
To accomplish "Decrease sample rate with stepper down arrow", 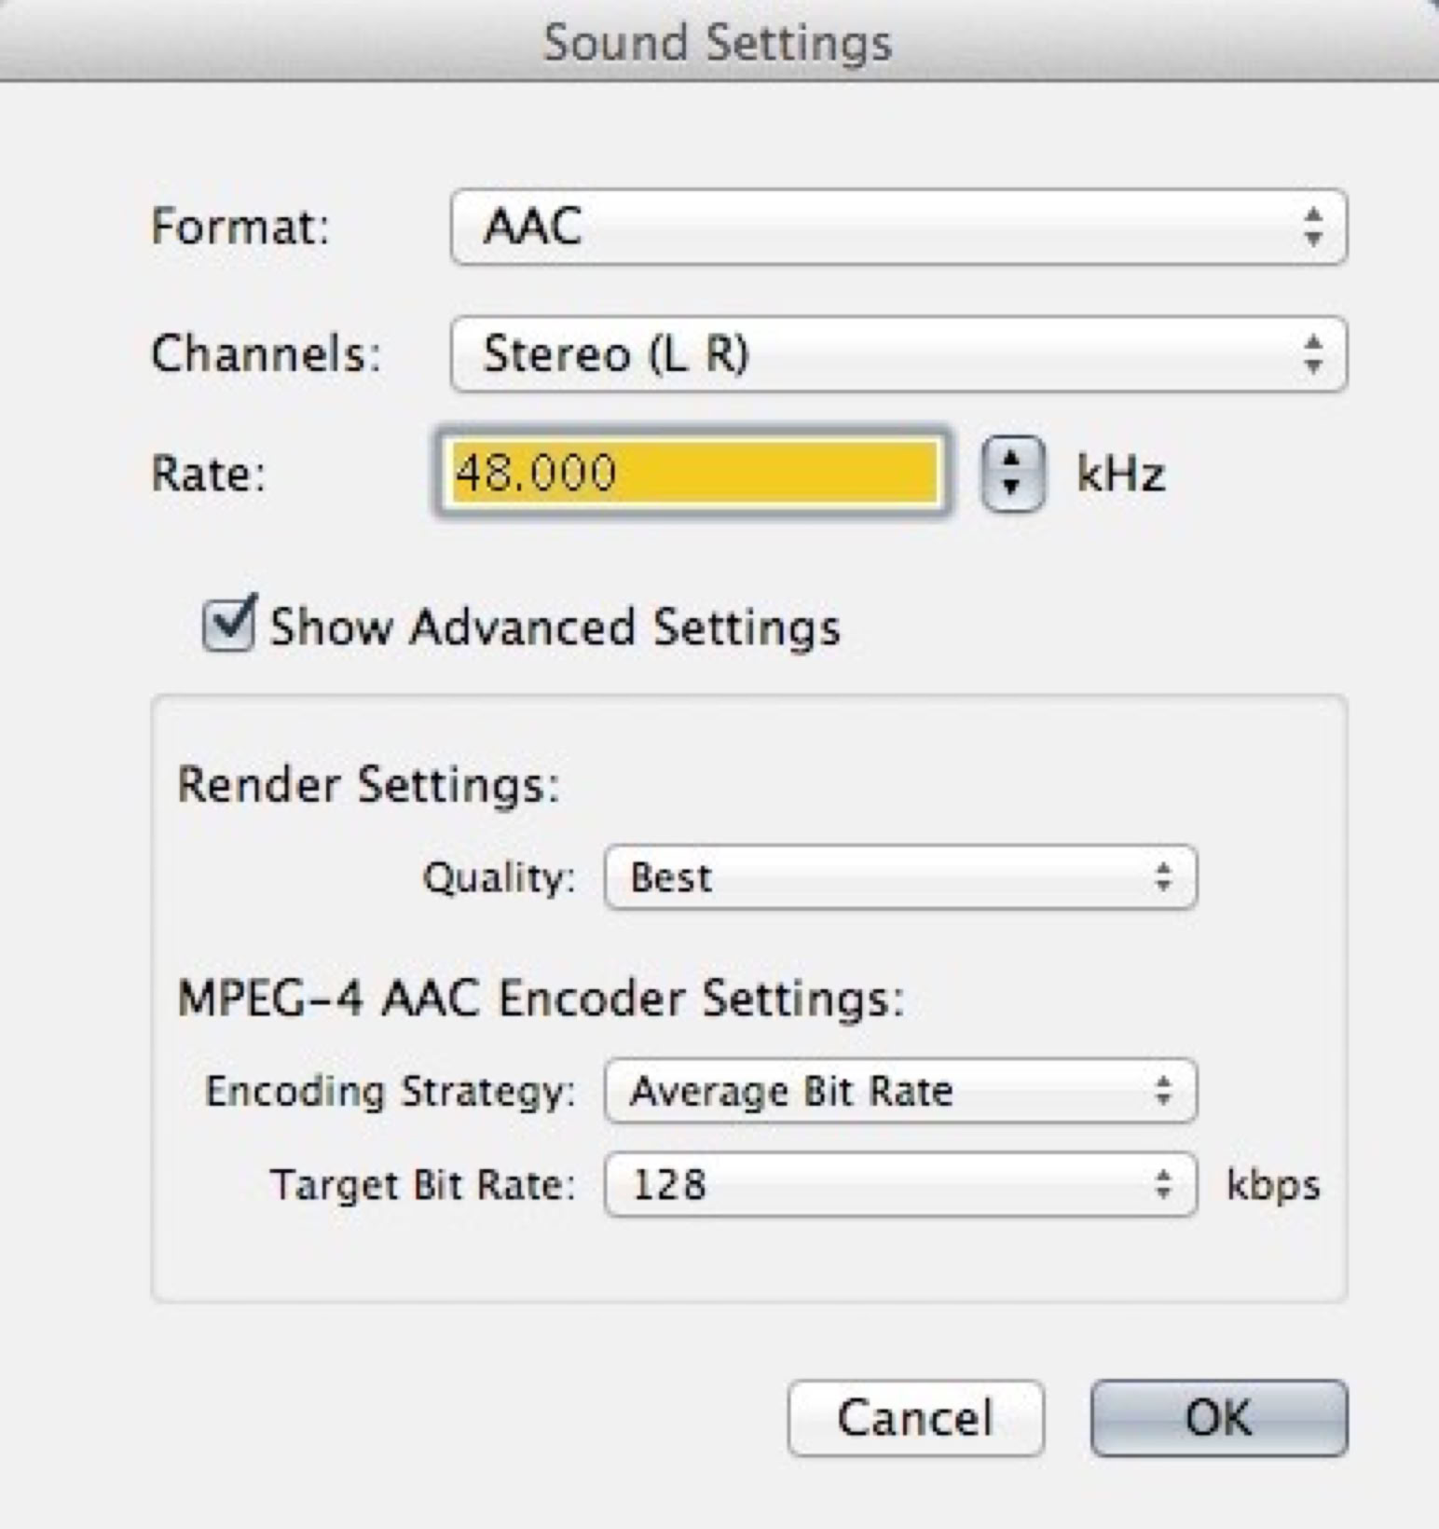I will click(1012, 488).
